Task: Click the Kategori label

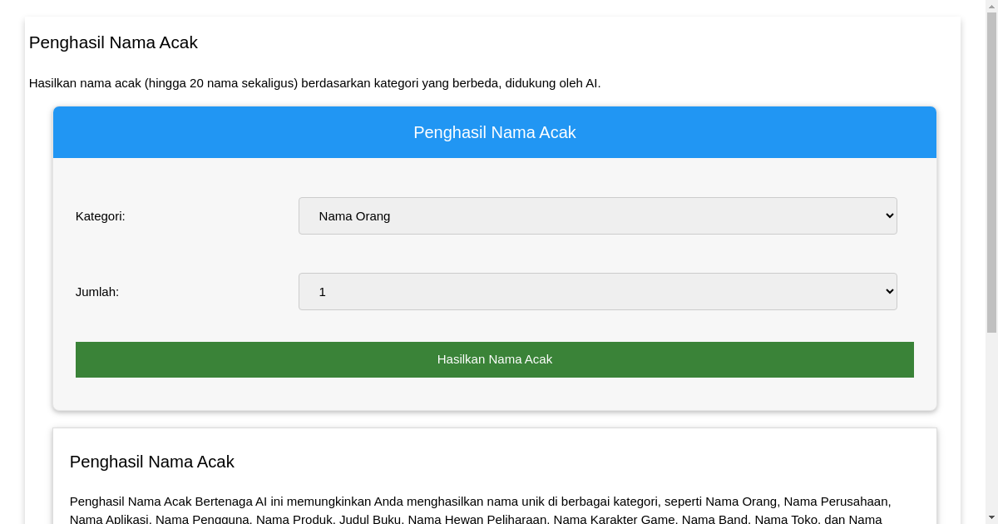Action: click(100, 215)
